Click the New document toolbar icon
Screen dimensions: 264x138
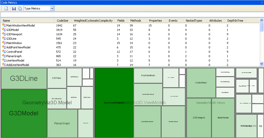point(6,8)
